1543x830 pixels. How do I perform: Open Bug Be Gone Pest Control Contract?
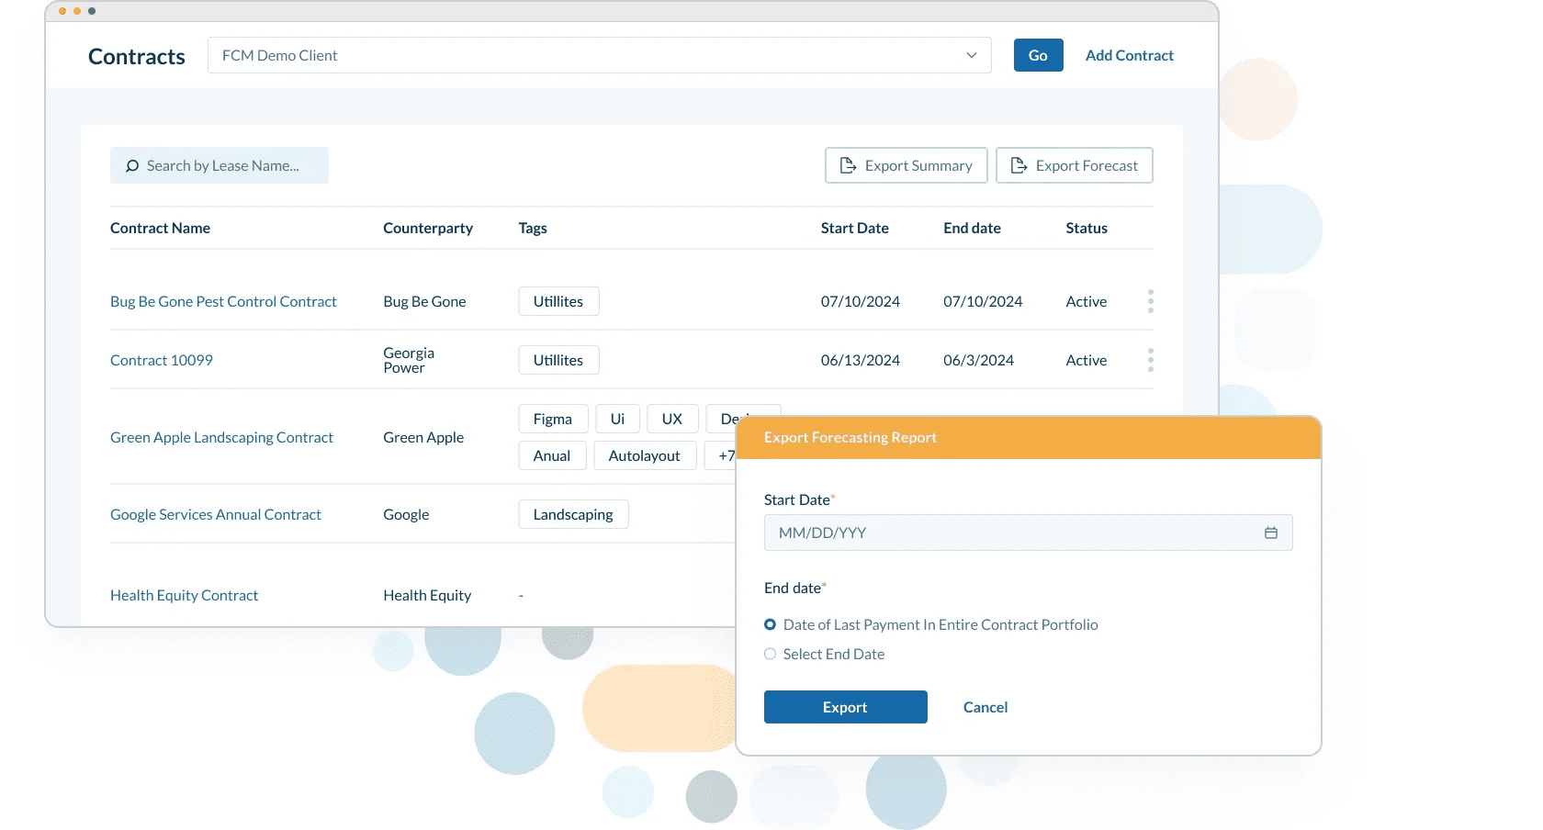click(223, 301)
